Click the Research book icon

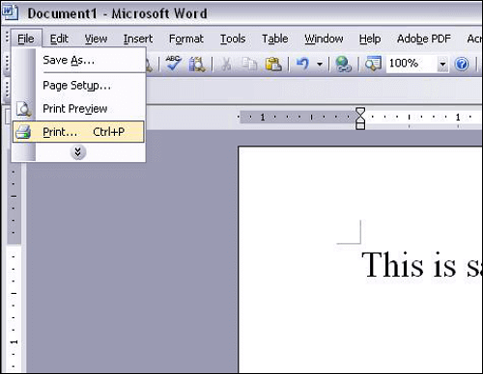click(x=197, y=64)
